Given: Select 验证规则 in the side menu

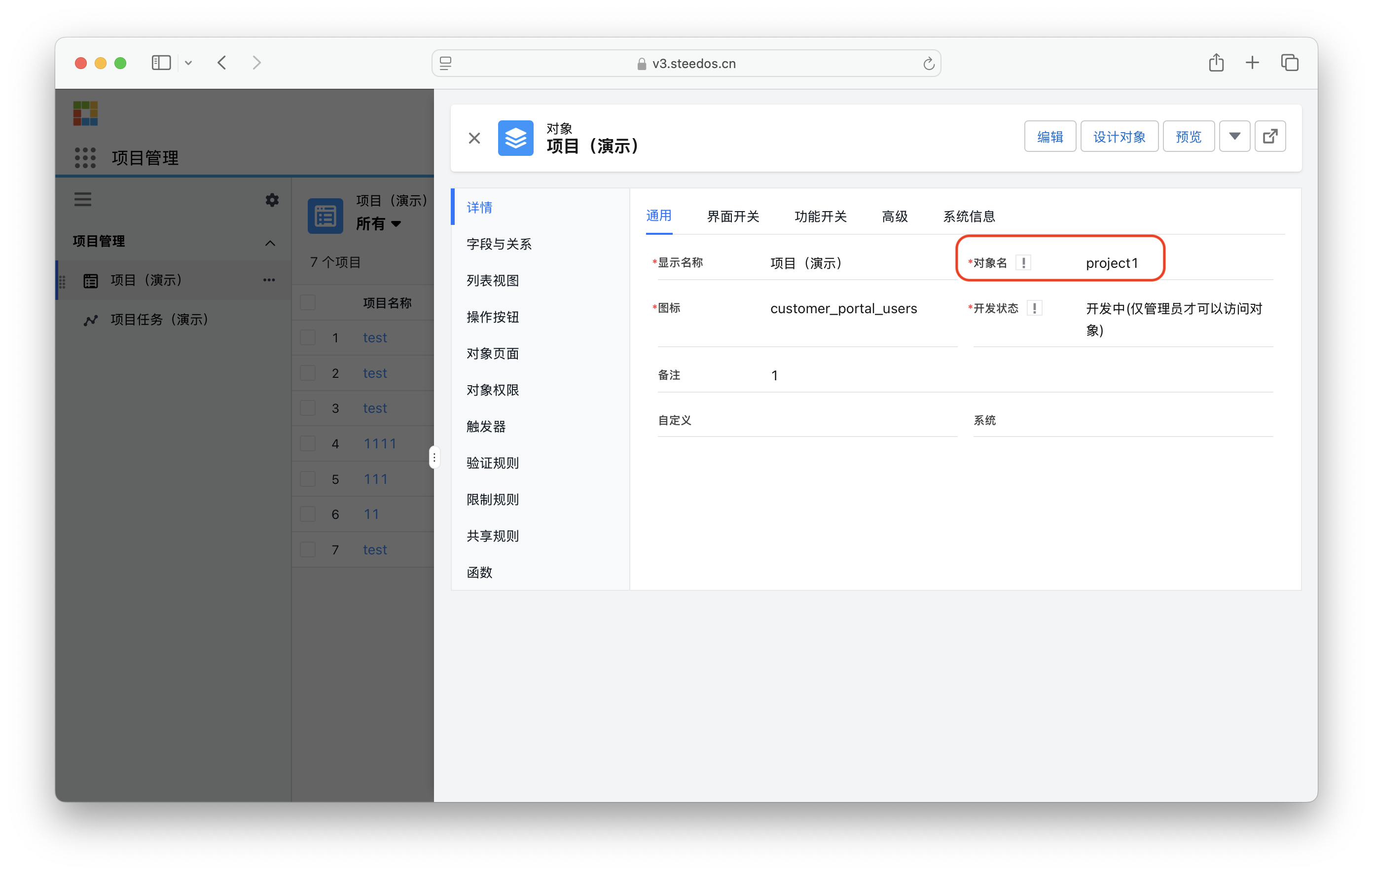Looking at the screenshot, I should (541, 463).
